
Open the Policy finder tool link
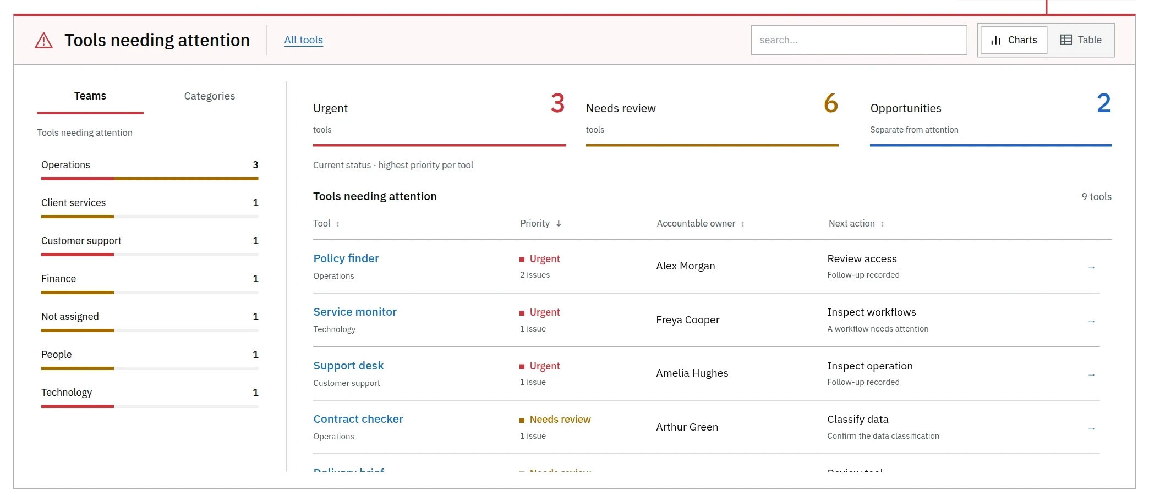click(x=346, y=258)
